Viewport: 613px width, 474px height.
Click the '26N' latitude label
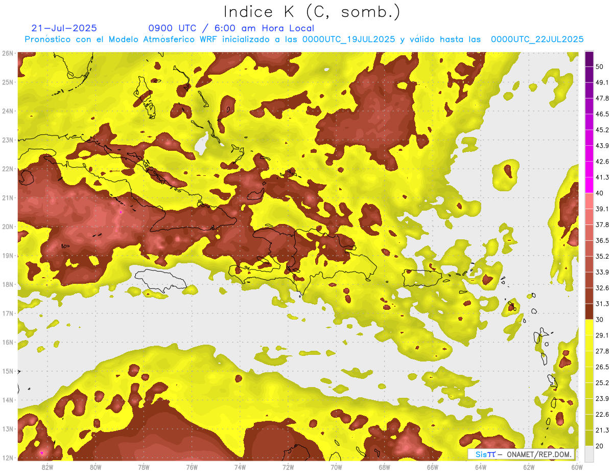(7, 53)
